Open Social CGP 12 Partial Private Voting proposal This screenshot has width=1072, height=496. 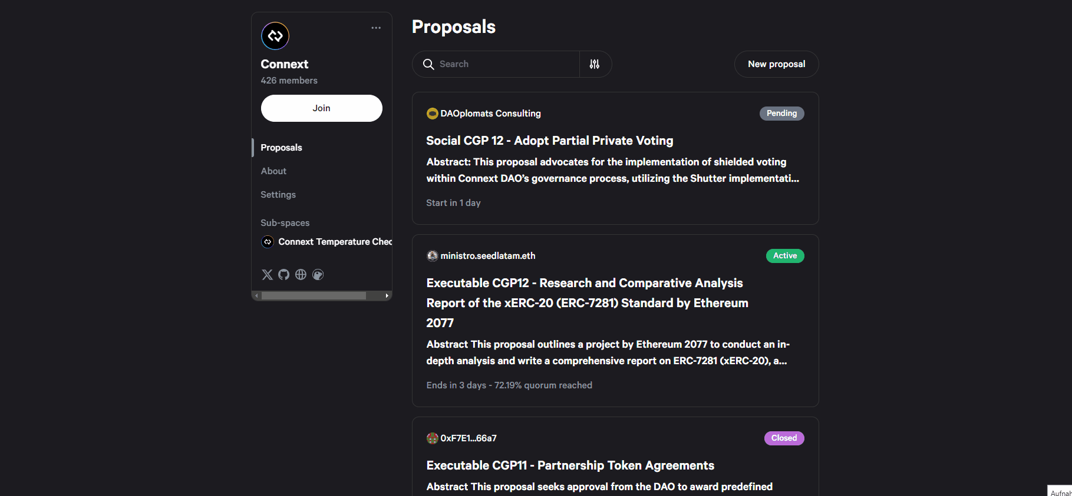[549, 141]
